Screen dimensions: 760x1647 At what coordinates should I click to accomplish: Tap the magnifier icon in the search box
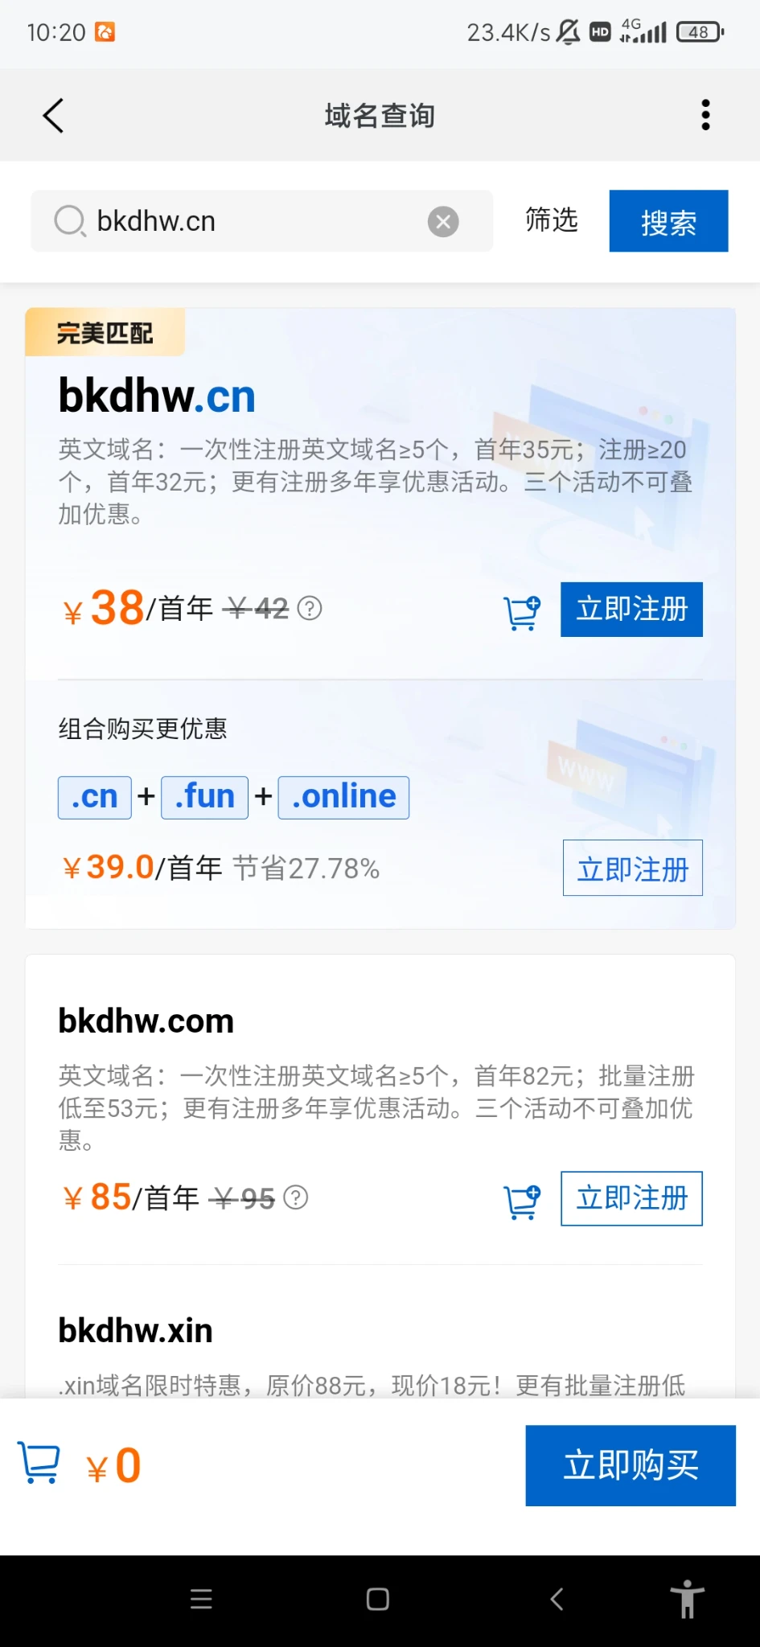[70, 221]
